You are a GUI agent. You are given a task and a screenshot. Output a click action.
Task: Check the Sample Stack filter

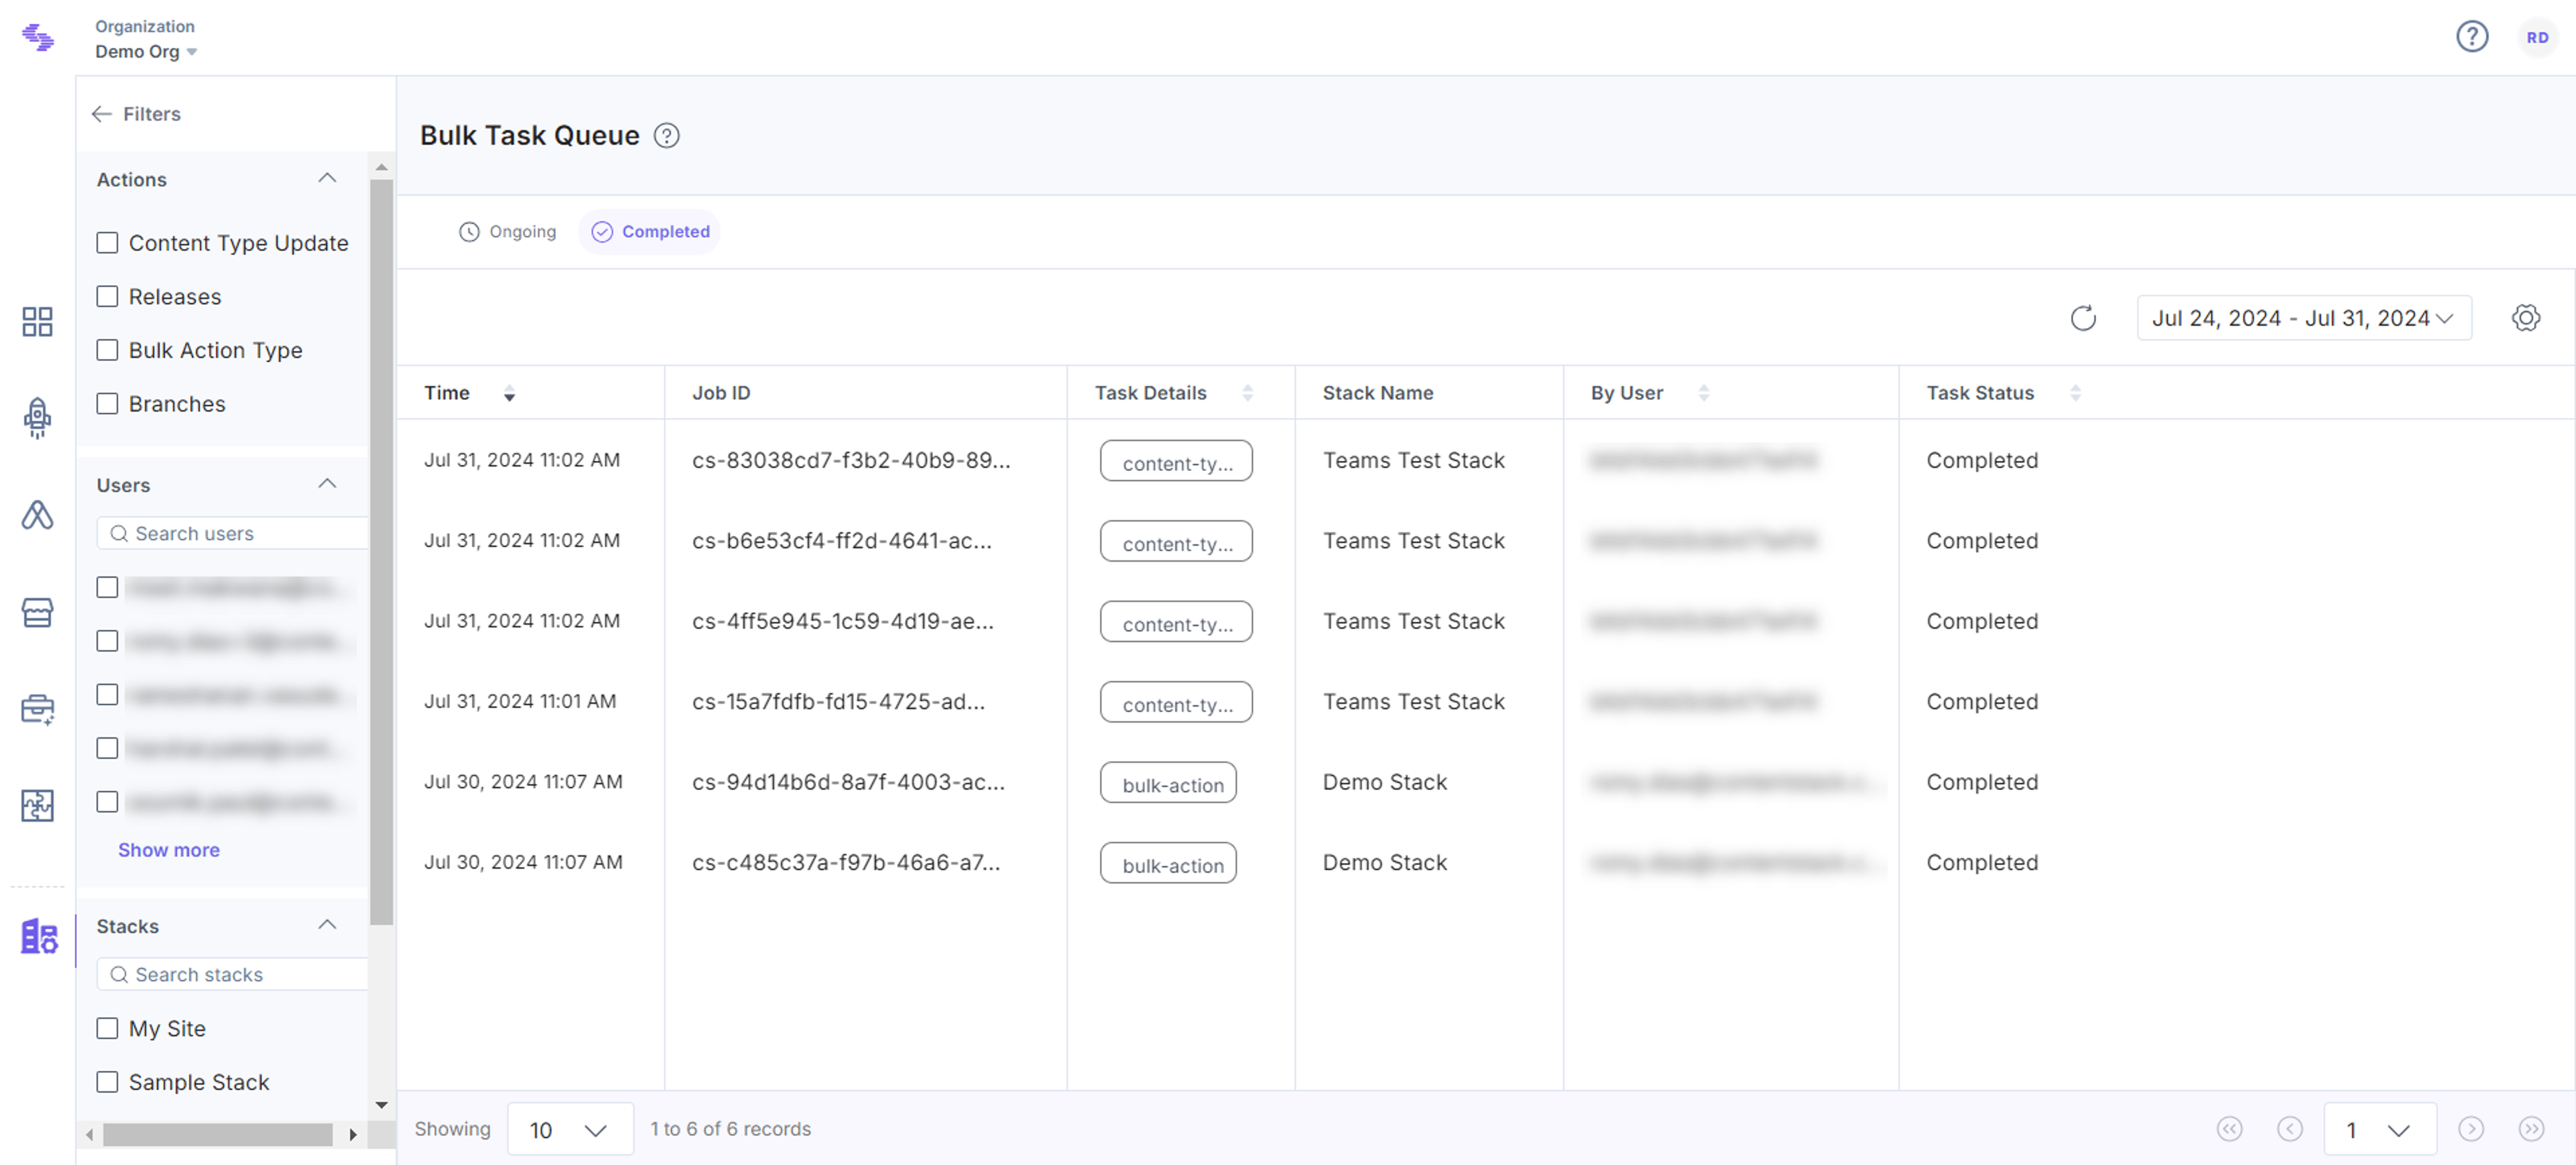click(x=107, y=1082)
